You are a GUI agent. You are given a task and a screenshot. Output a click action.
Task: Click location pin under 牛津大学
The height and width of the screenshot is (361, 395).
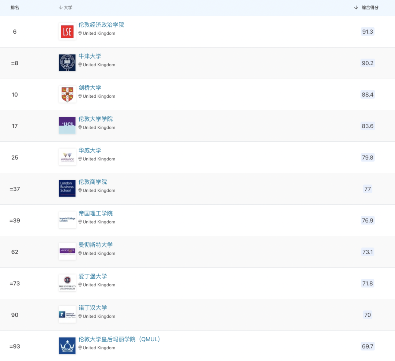80,65
